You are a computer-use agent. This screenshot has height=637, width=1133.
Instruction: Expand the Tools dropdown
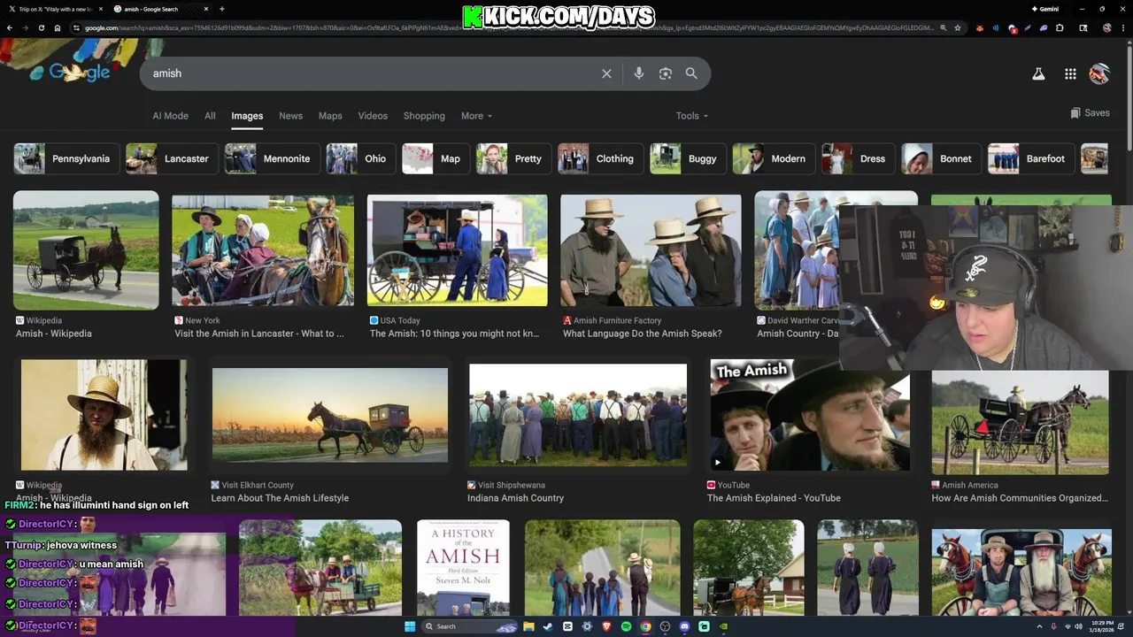tap(692, 116)
